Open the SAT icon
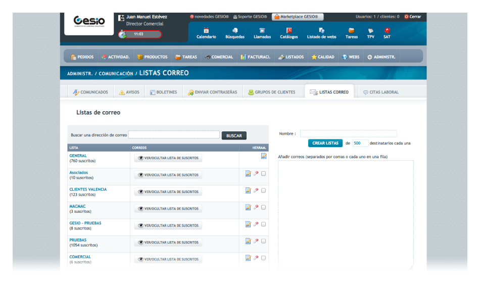This screenshot has height=284, width=480. 387,33
